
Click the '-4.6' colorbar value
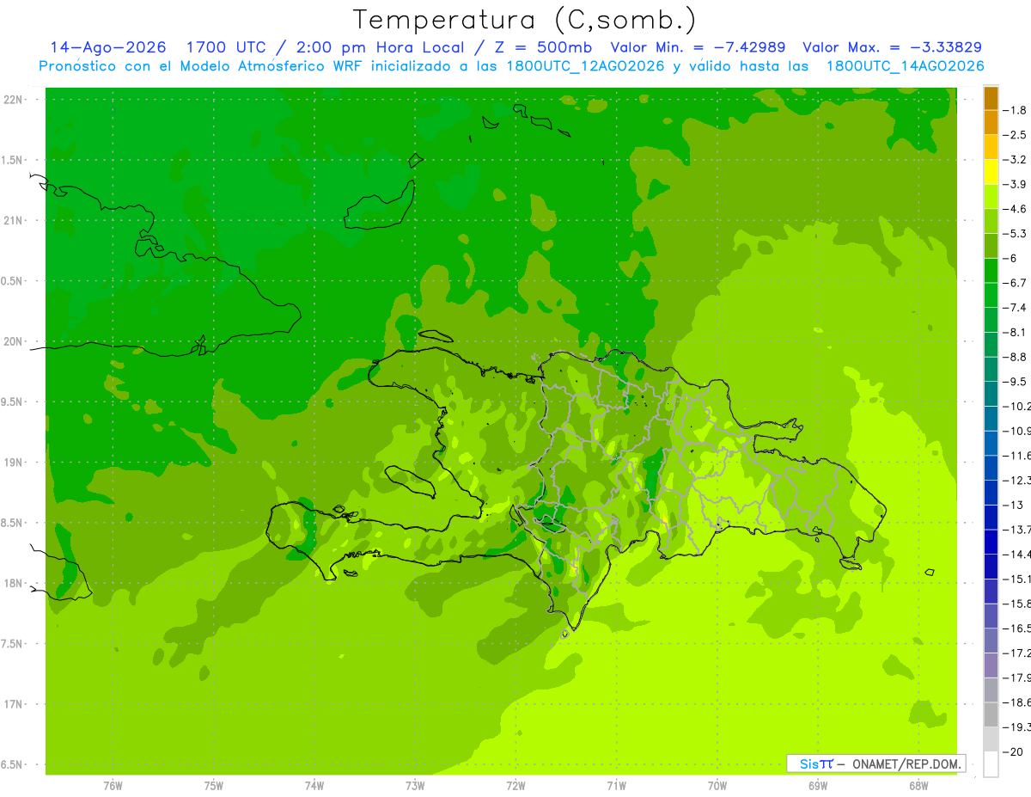[x=1016, y=209]
